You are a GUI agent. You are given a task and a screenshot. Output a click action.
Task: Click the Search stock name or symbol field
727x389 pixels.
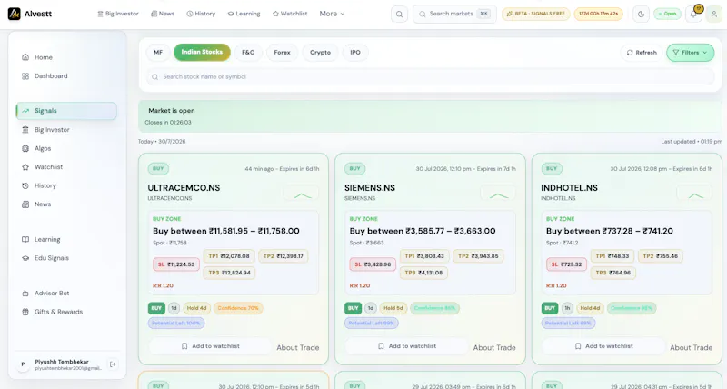click(430, 77)
